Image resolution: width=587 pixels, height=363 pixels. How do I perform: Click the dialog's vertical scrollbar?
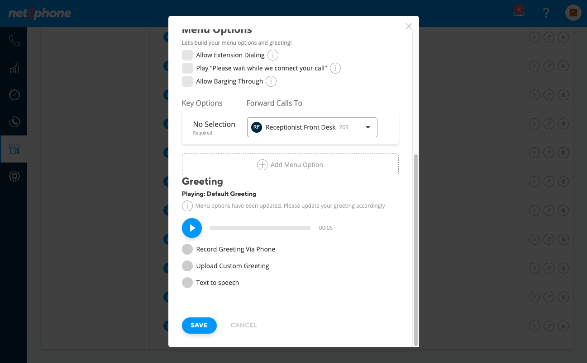pyautogui.click(x=416, y=250)
